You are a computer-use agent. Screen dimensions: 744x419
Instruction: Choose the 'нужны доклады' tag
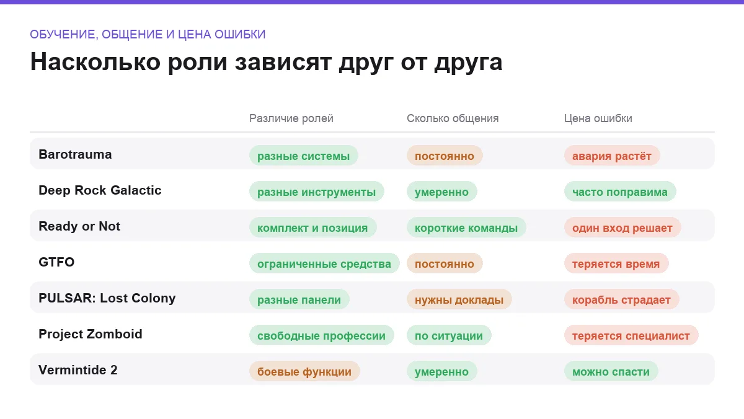point(459,299)
